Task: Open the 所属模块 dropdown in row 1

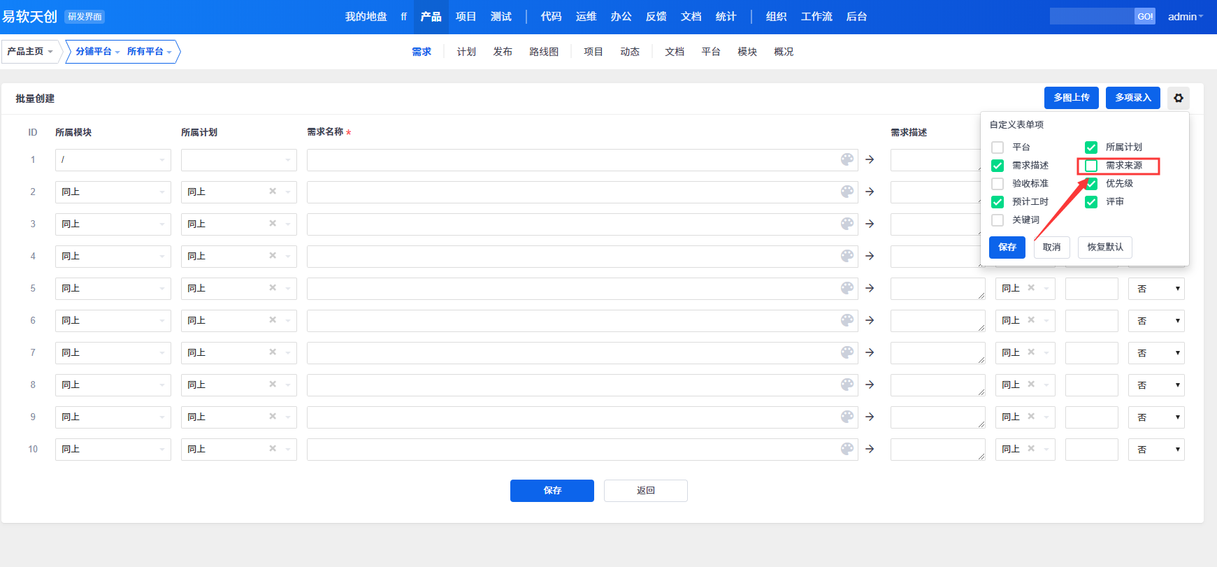Action: point(113,160)
